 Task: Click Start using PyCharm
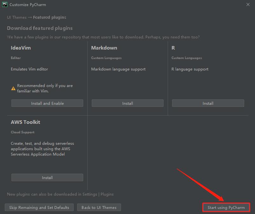pos(226,207)
